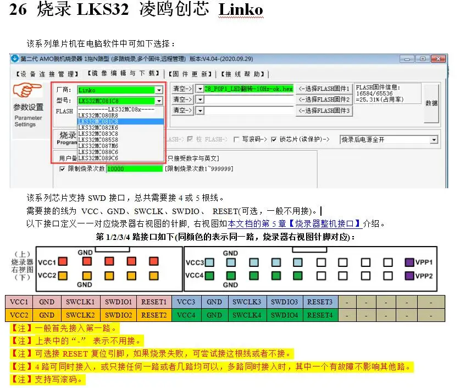Click the RESET1 table cell
The image size is (460, 388).
click(x=154, y=302)
